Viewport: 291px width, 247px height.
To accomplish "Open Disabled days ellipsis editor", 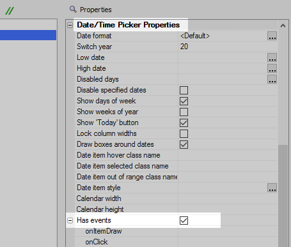I will tap(272, 79).
